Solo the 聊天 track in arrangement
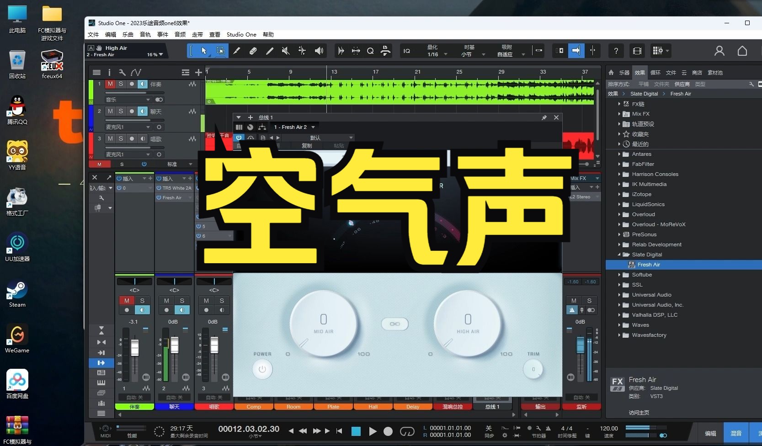 121,111
